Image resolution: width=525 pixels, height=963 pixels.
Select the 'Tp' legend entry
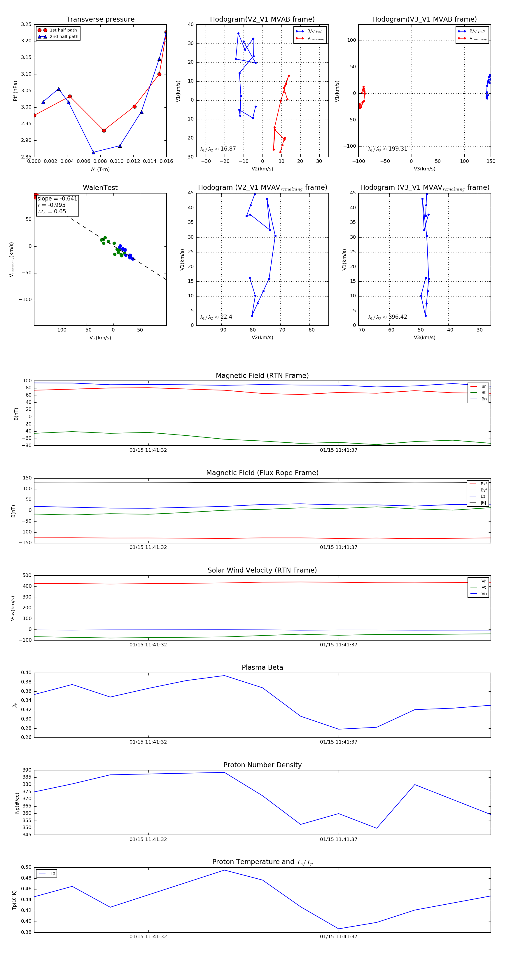click(47, 873)
